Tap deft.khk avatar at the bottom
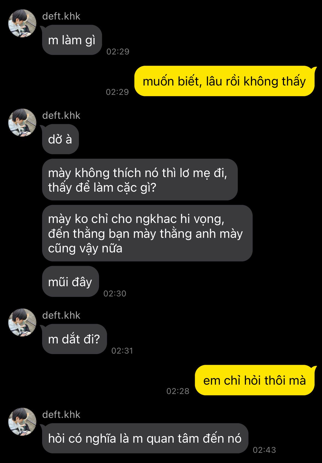 (x=22, y=422)
